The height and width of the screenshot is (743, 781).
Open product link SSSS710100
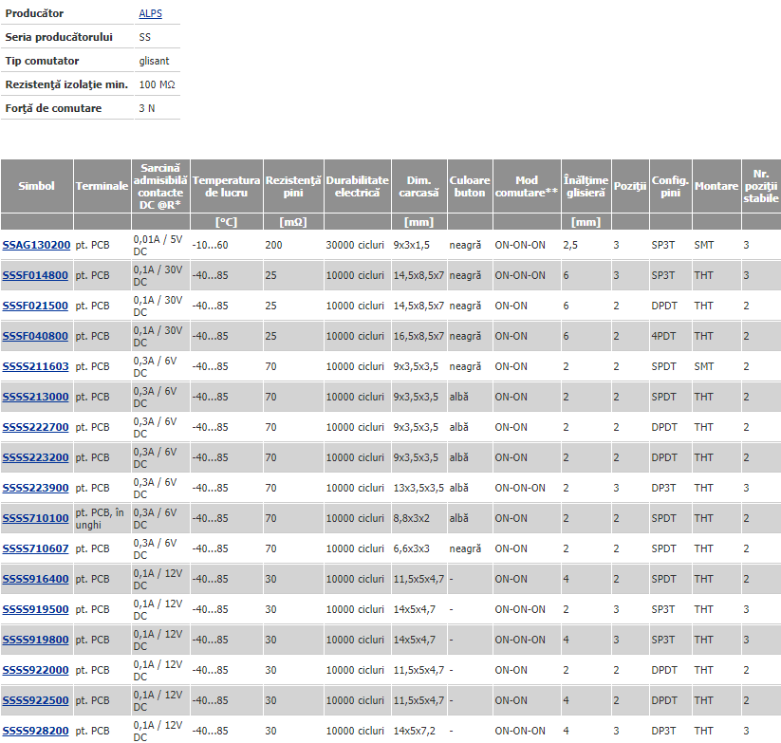pyautogui.click(x=36, y=518)
